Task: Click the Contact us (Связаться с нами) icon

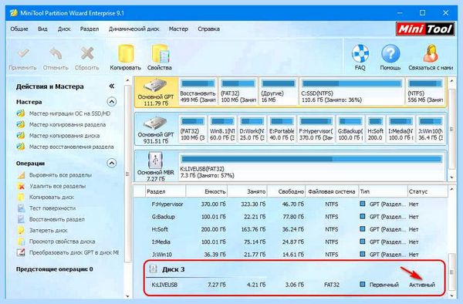Action: point(431,54)
